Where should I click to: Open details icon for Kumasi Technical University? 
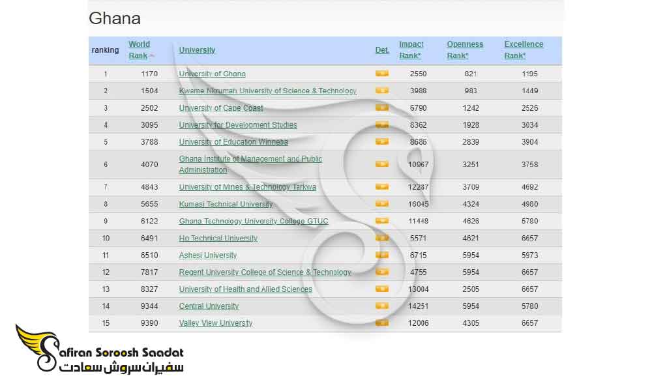[381, 204]
